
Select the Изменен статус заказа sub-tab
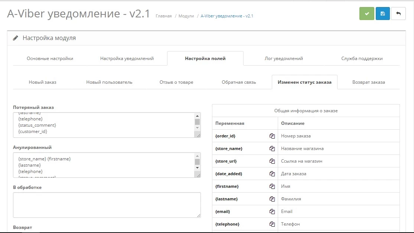304,82
